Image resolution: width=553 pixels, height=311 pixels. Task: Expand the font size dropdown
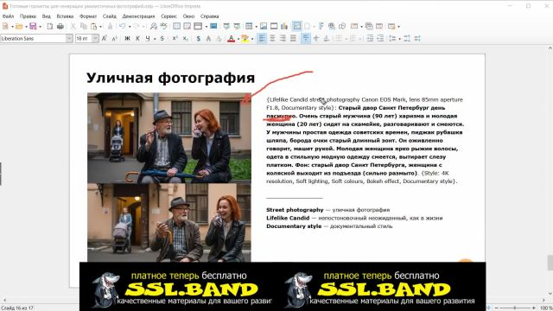95,38
